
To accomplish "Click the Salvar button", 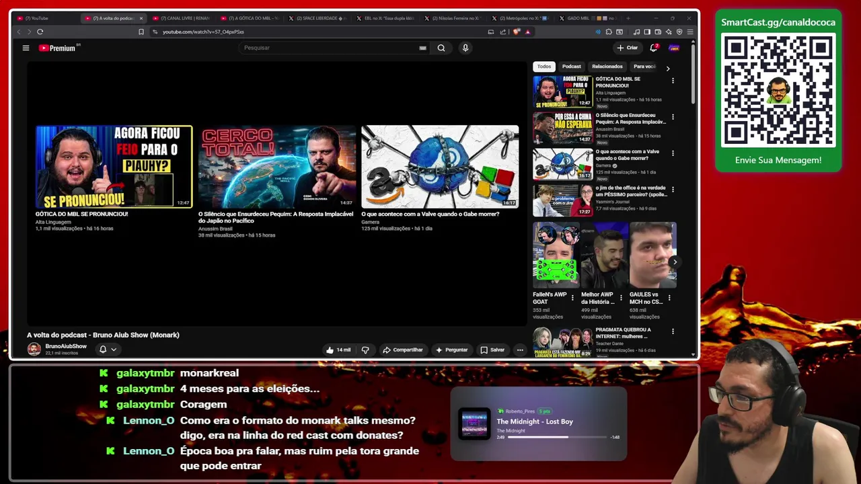I will pos(492,350).
